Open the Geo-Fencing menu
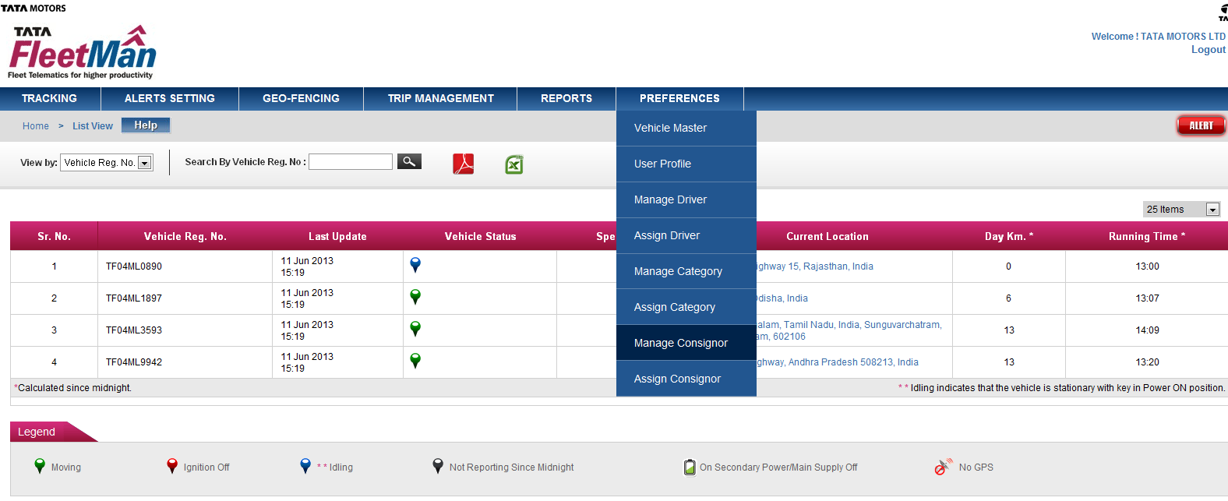This screenshot has width=1228, height=501. click(302, 99)
